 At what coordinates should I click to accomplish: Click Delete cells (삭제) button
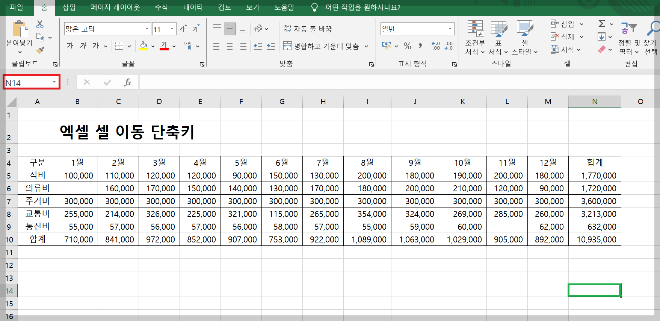562,37
